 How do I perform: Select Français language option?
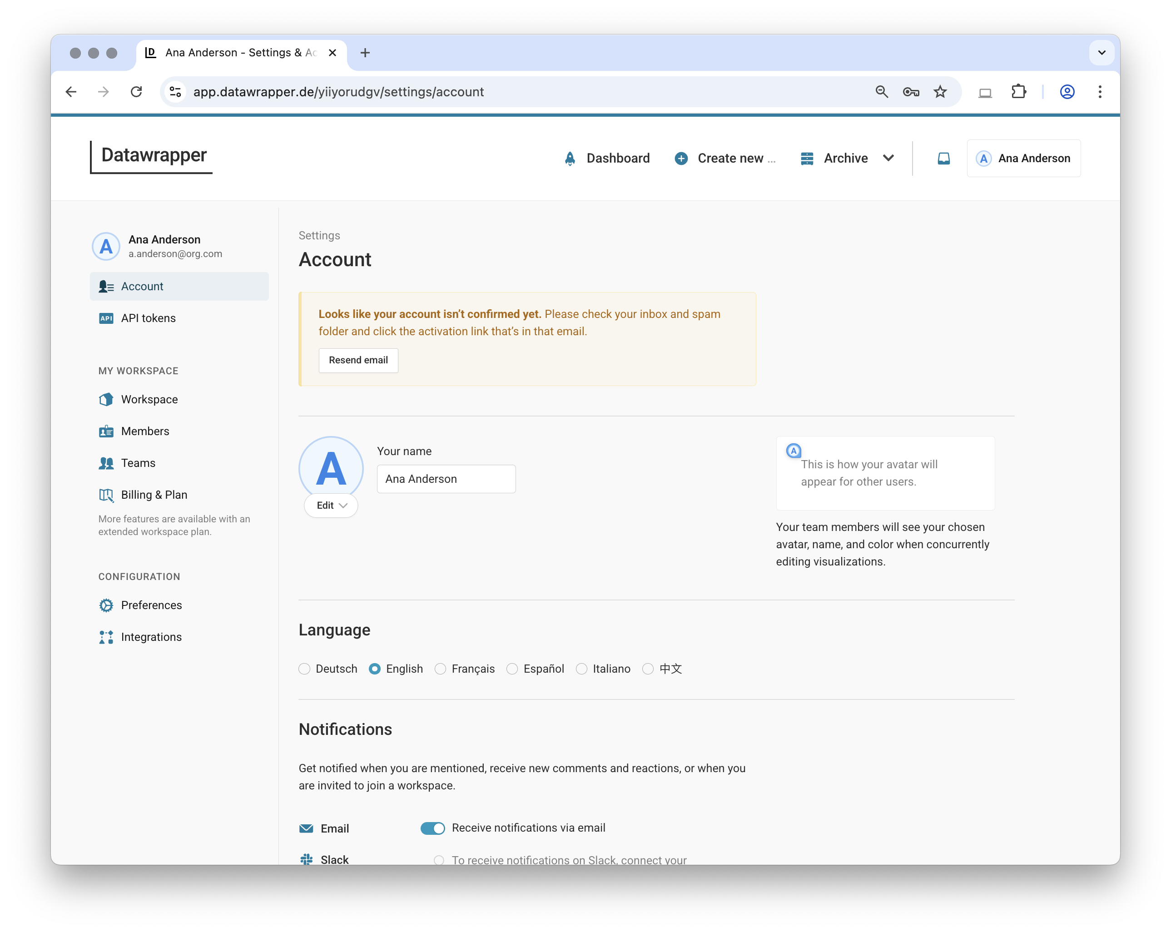440,669
